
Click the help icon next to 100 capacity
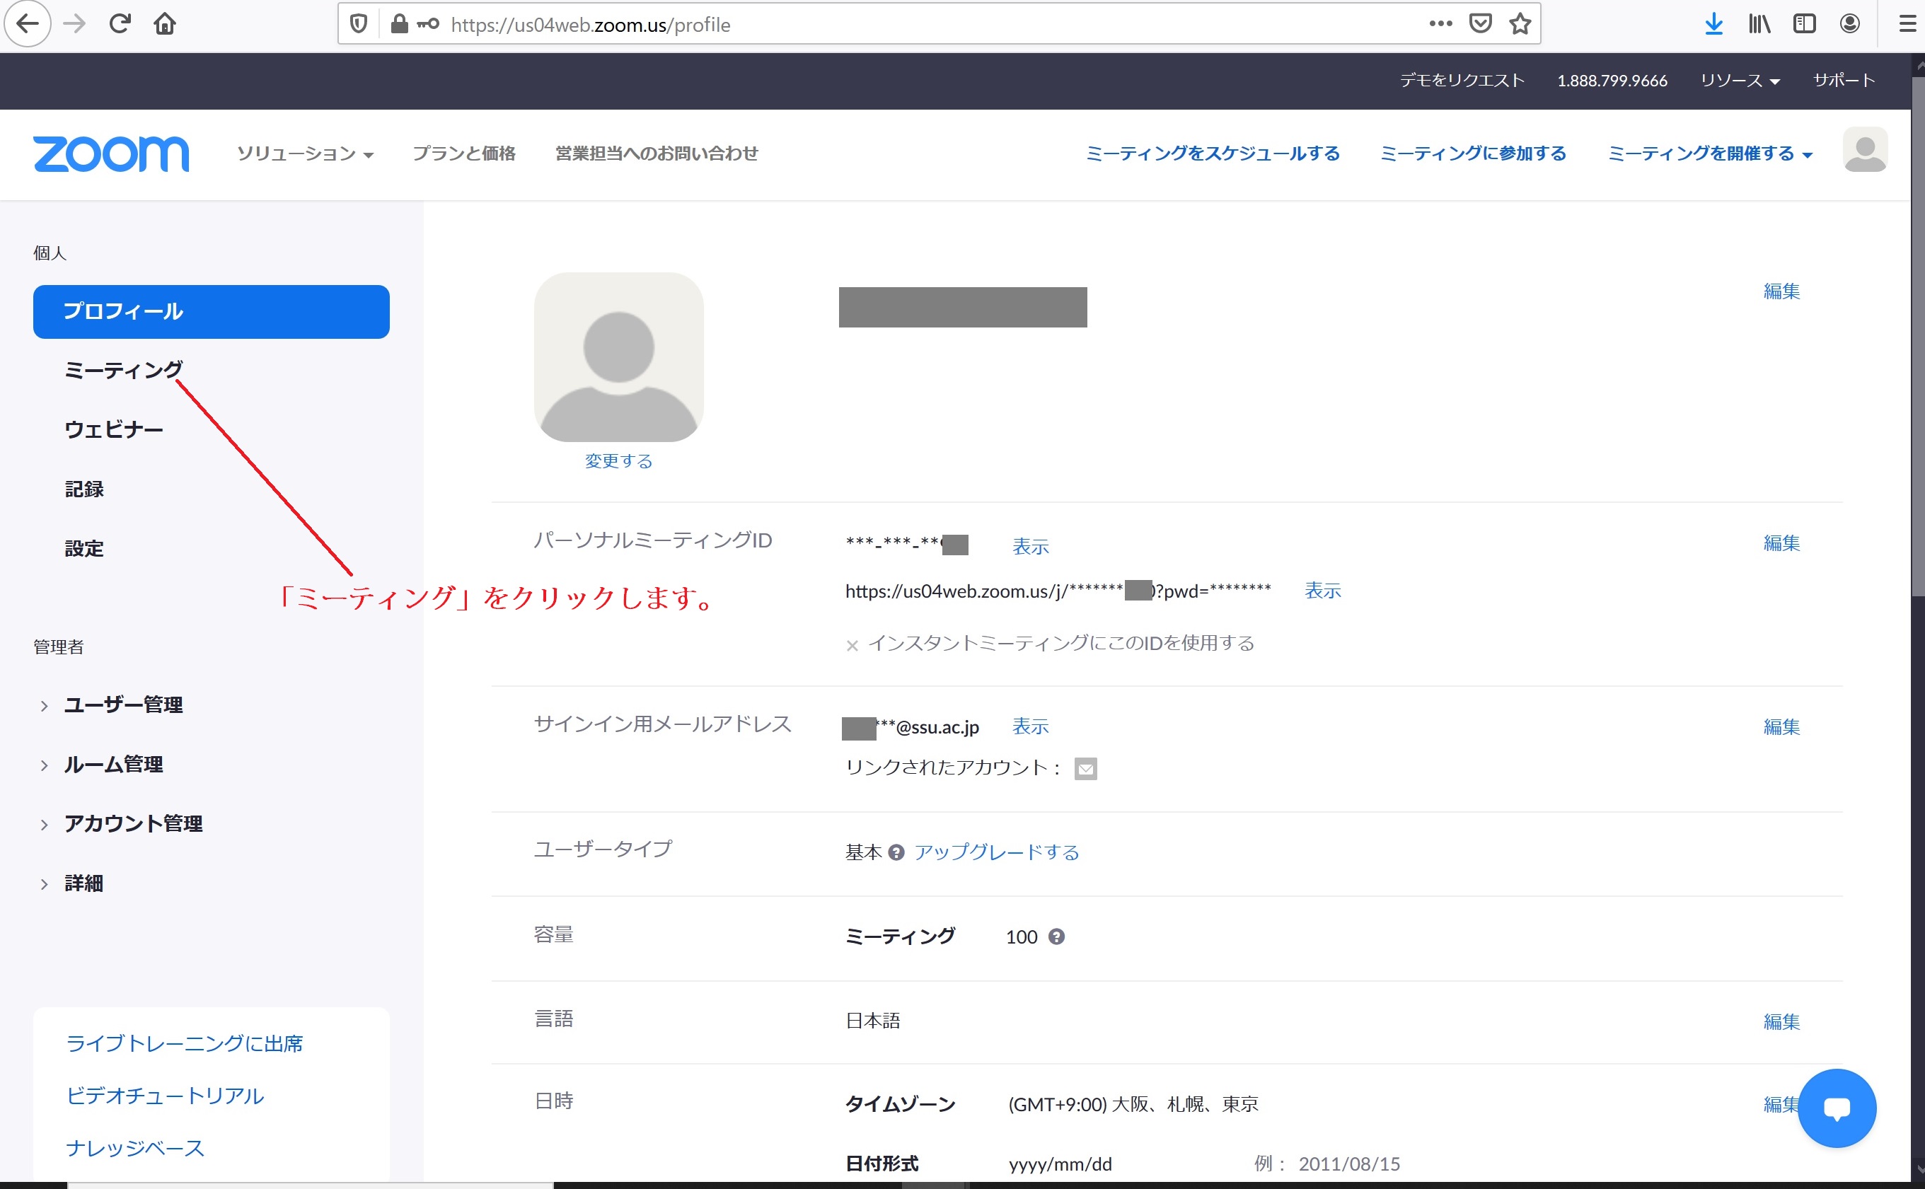(x=1057, y=936)
